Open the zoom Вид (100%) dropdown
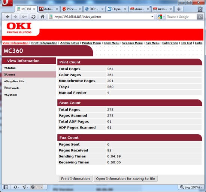206x192 pixels. 191,187
